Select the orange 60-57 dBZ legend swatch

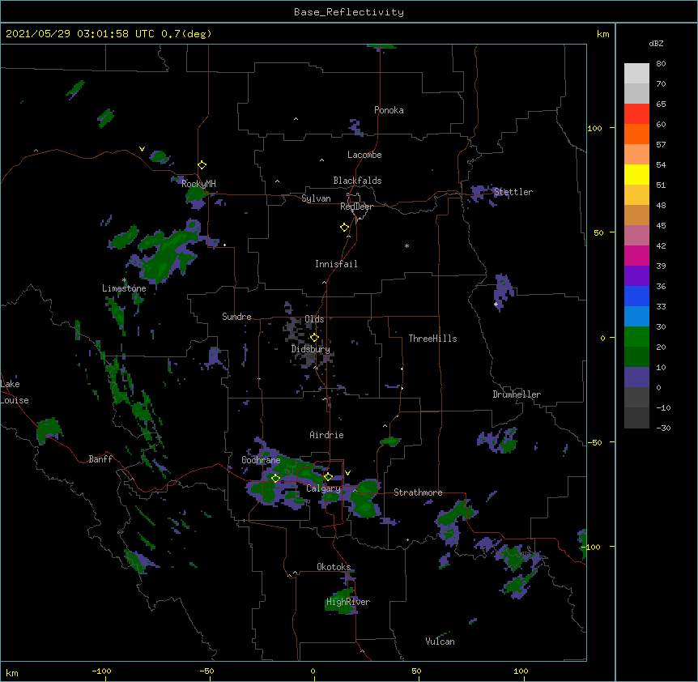point(636,134)
